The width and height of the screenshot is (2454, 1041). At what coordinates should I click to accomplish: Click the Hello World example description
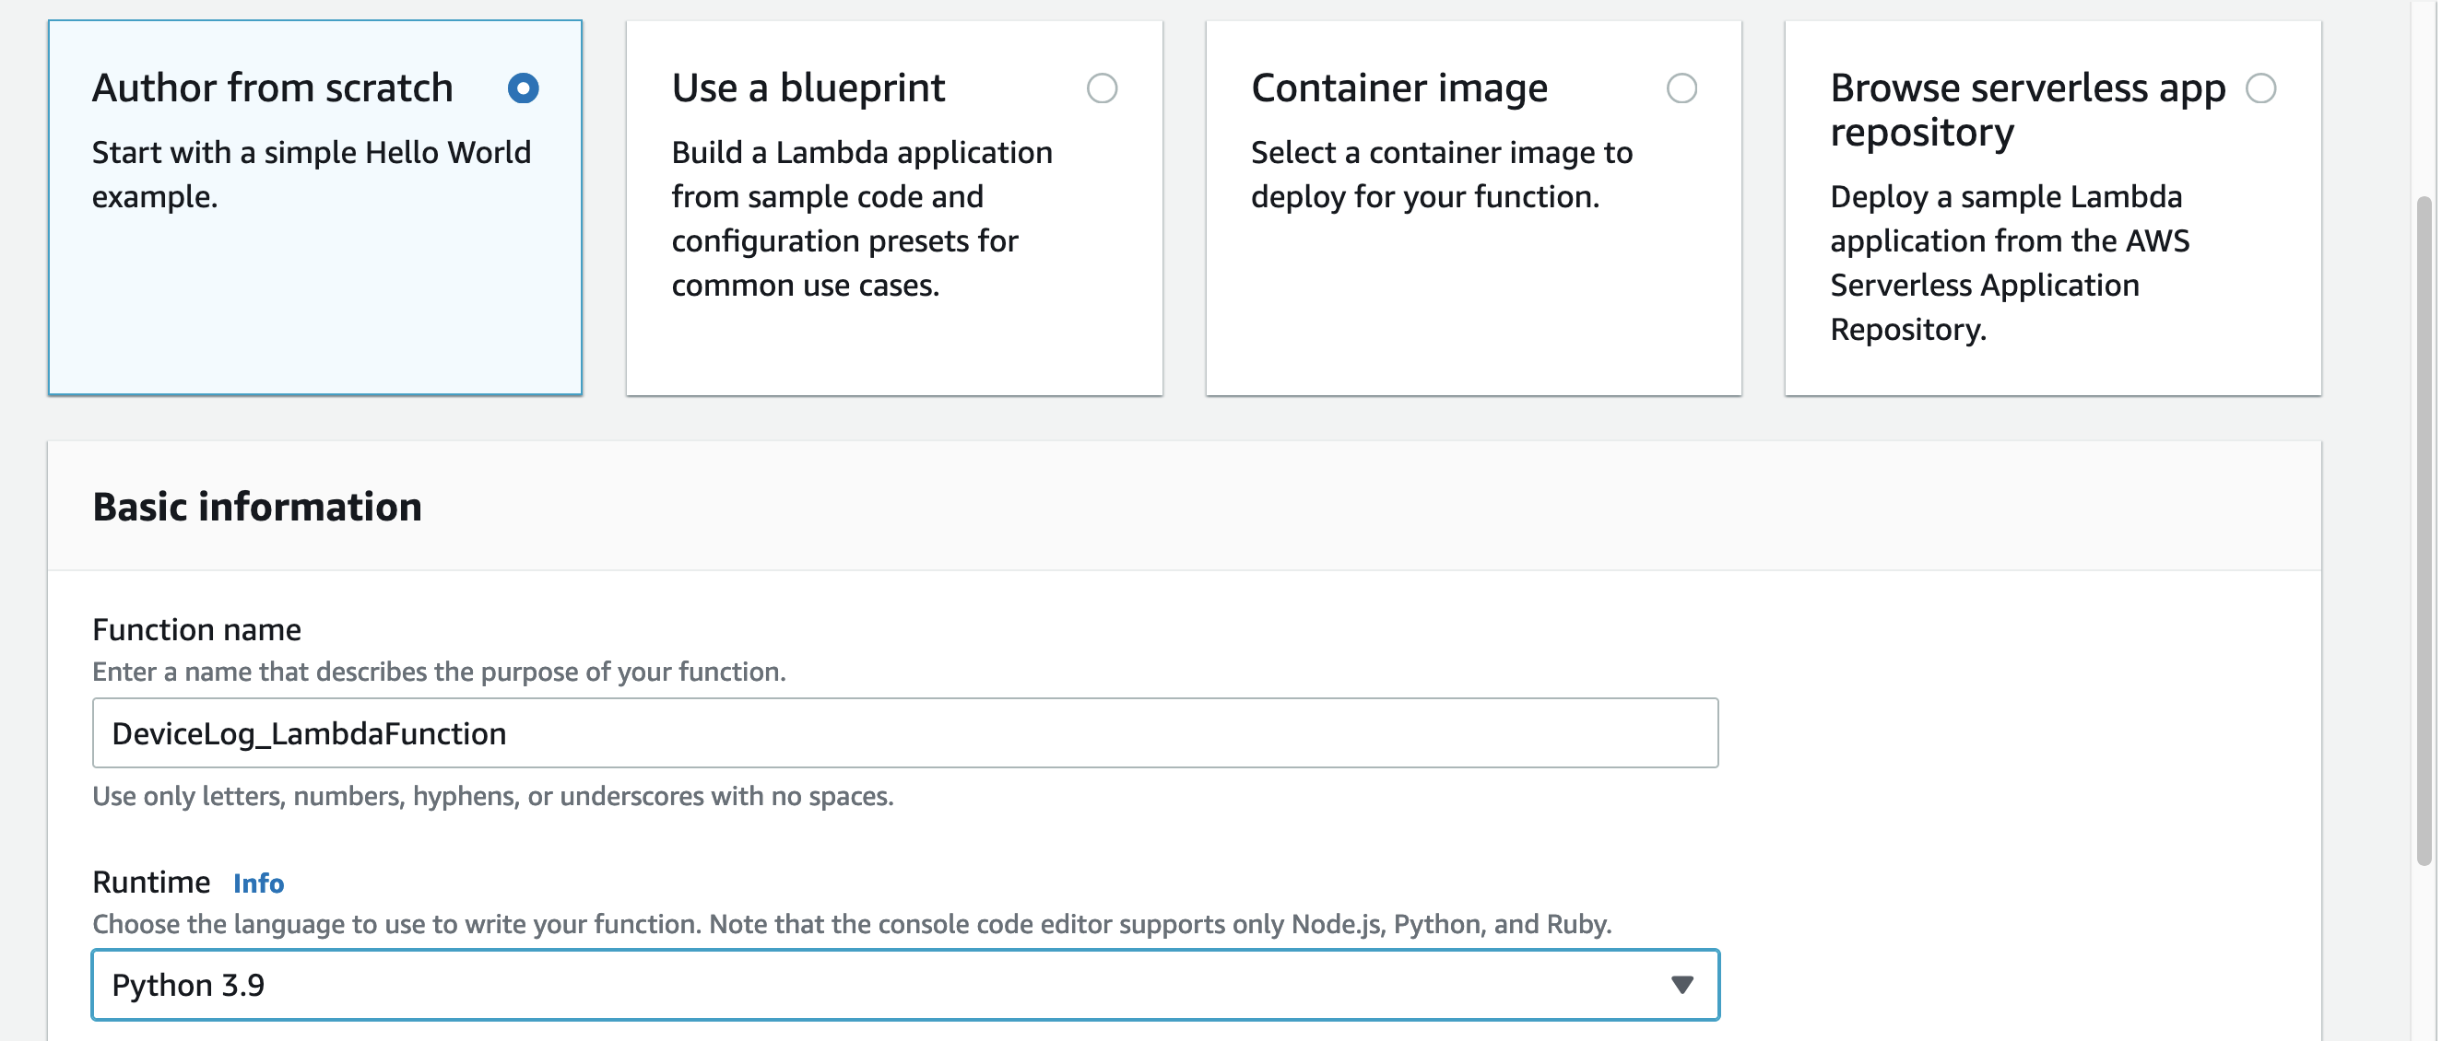pos(311,174)
